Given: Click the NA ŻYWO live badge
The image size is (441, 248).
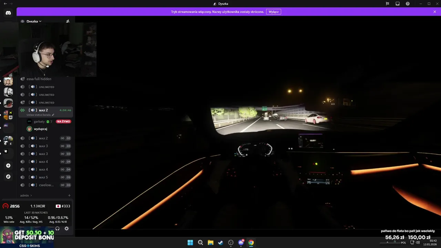Looking at the screenshot, I should (63, 122).
